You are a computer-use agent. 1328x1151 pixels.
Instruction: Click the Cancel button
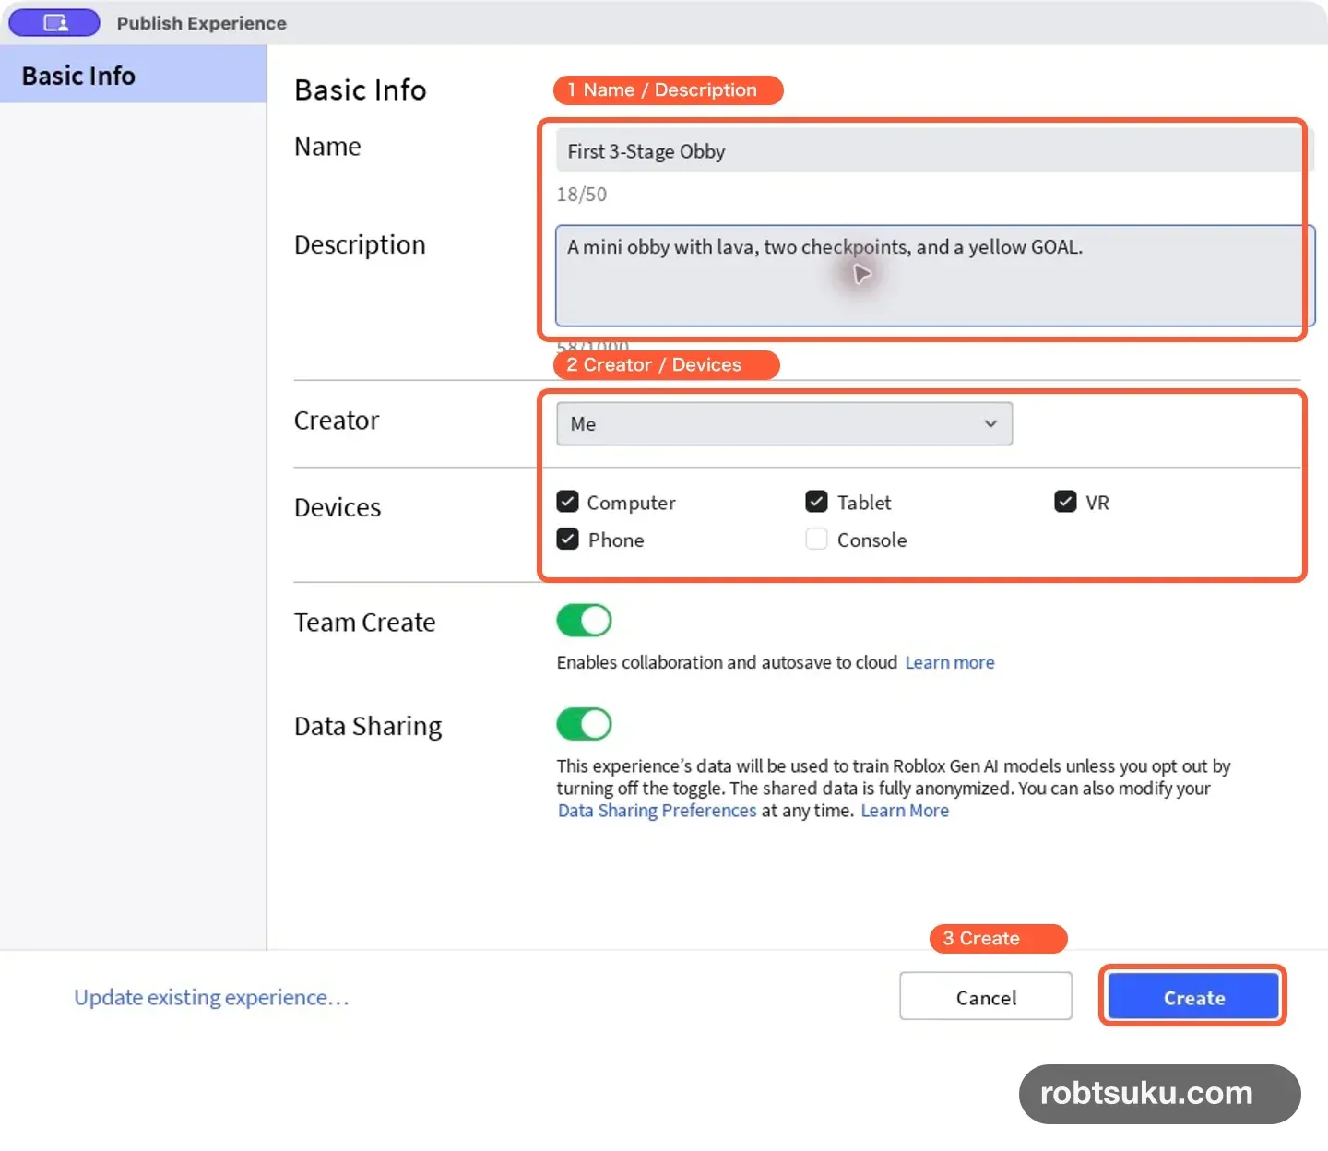click(986, 997)
